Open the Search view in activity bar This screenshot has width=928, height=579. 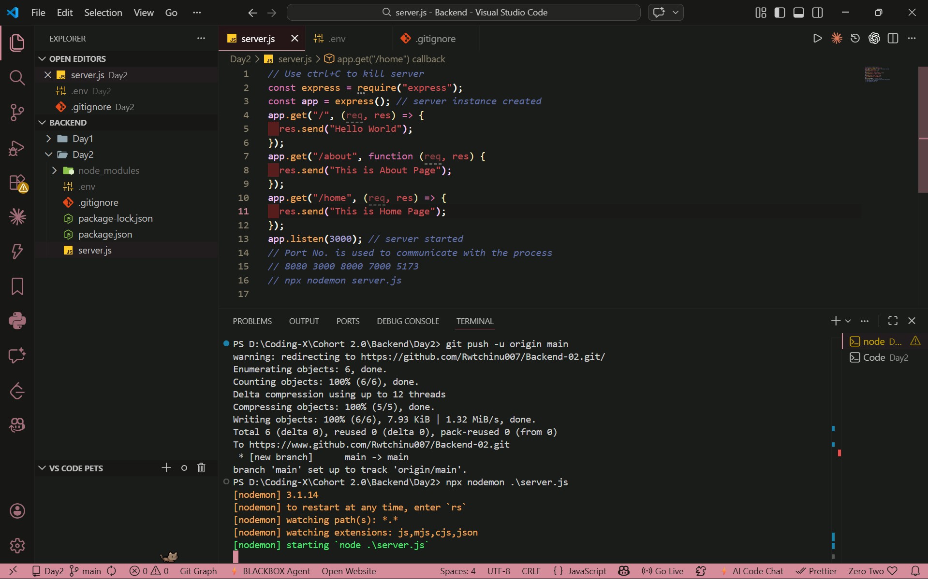[x=17, y=77]
